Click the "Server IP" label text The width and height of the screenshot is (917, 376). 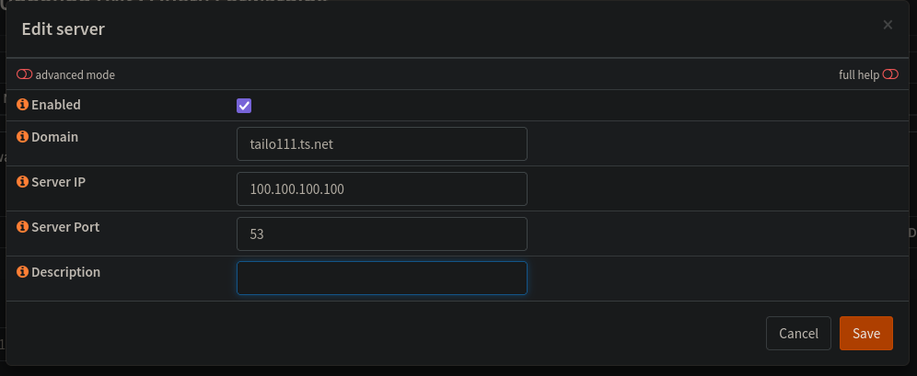58,182
